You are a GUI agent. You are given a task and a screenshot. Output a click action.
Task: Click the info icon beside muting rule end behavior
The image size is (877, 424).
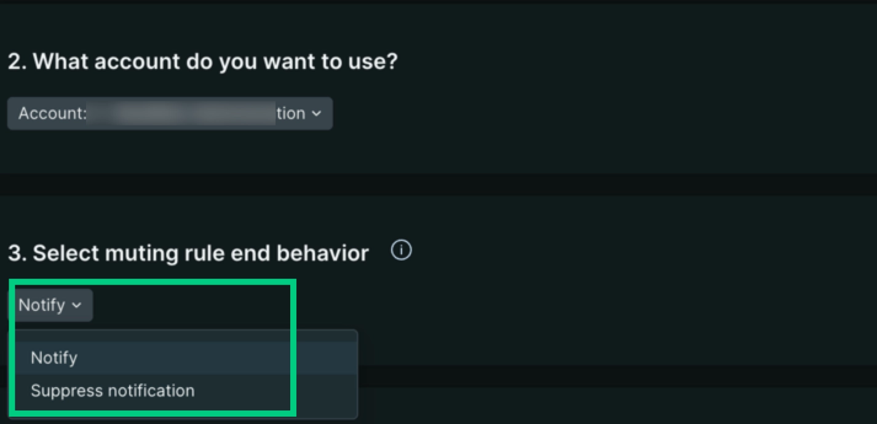click(x=400, y=250)
